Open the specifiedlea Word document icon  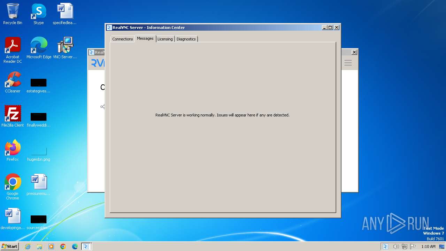tap(65, 14)
